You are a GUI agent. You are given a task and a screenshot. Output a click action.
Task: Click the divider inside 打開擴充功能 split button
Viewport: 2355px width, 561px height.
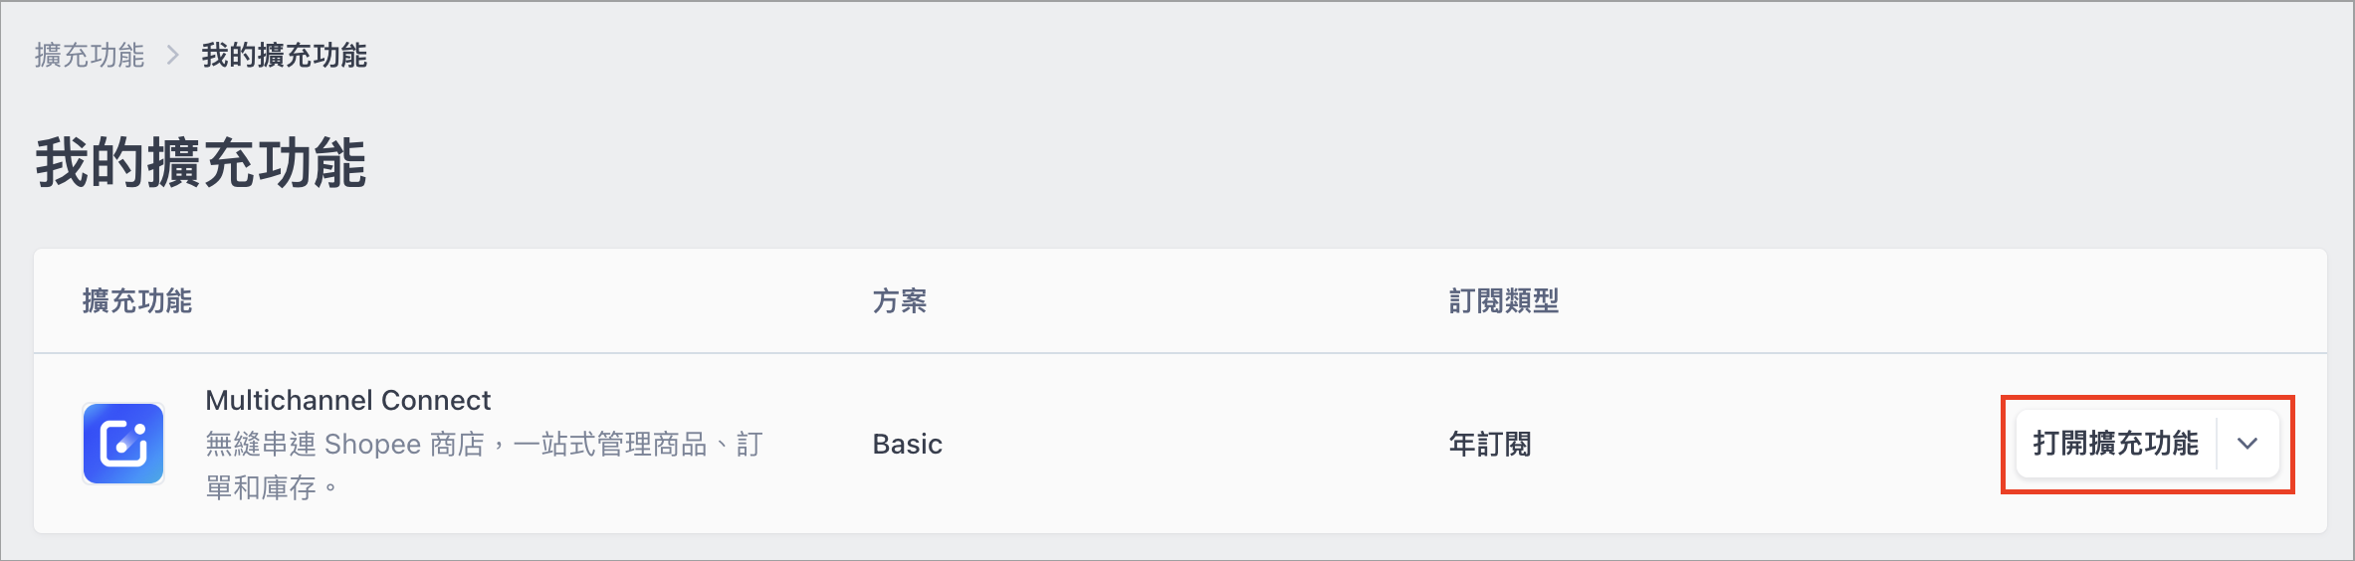tap(2218, 444)
